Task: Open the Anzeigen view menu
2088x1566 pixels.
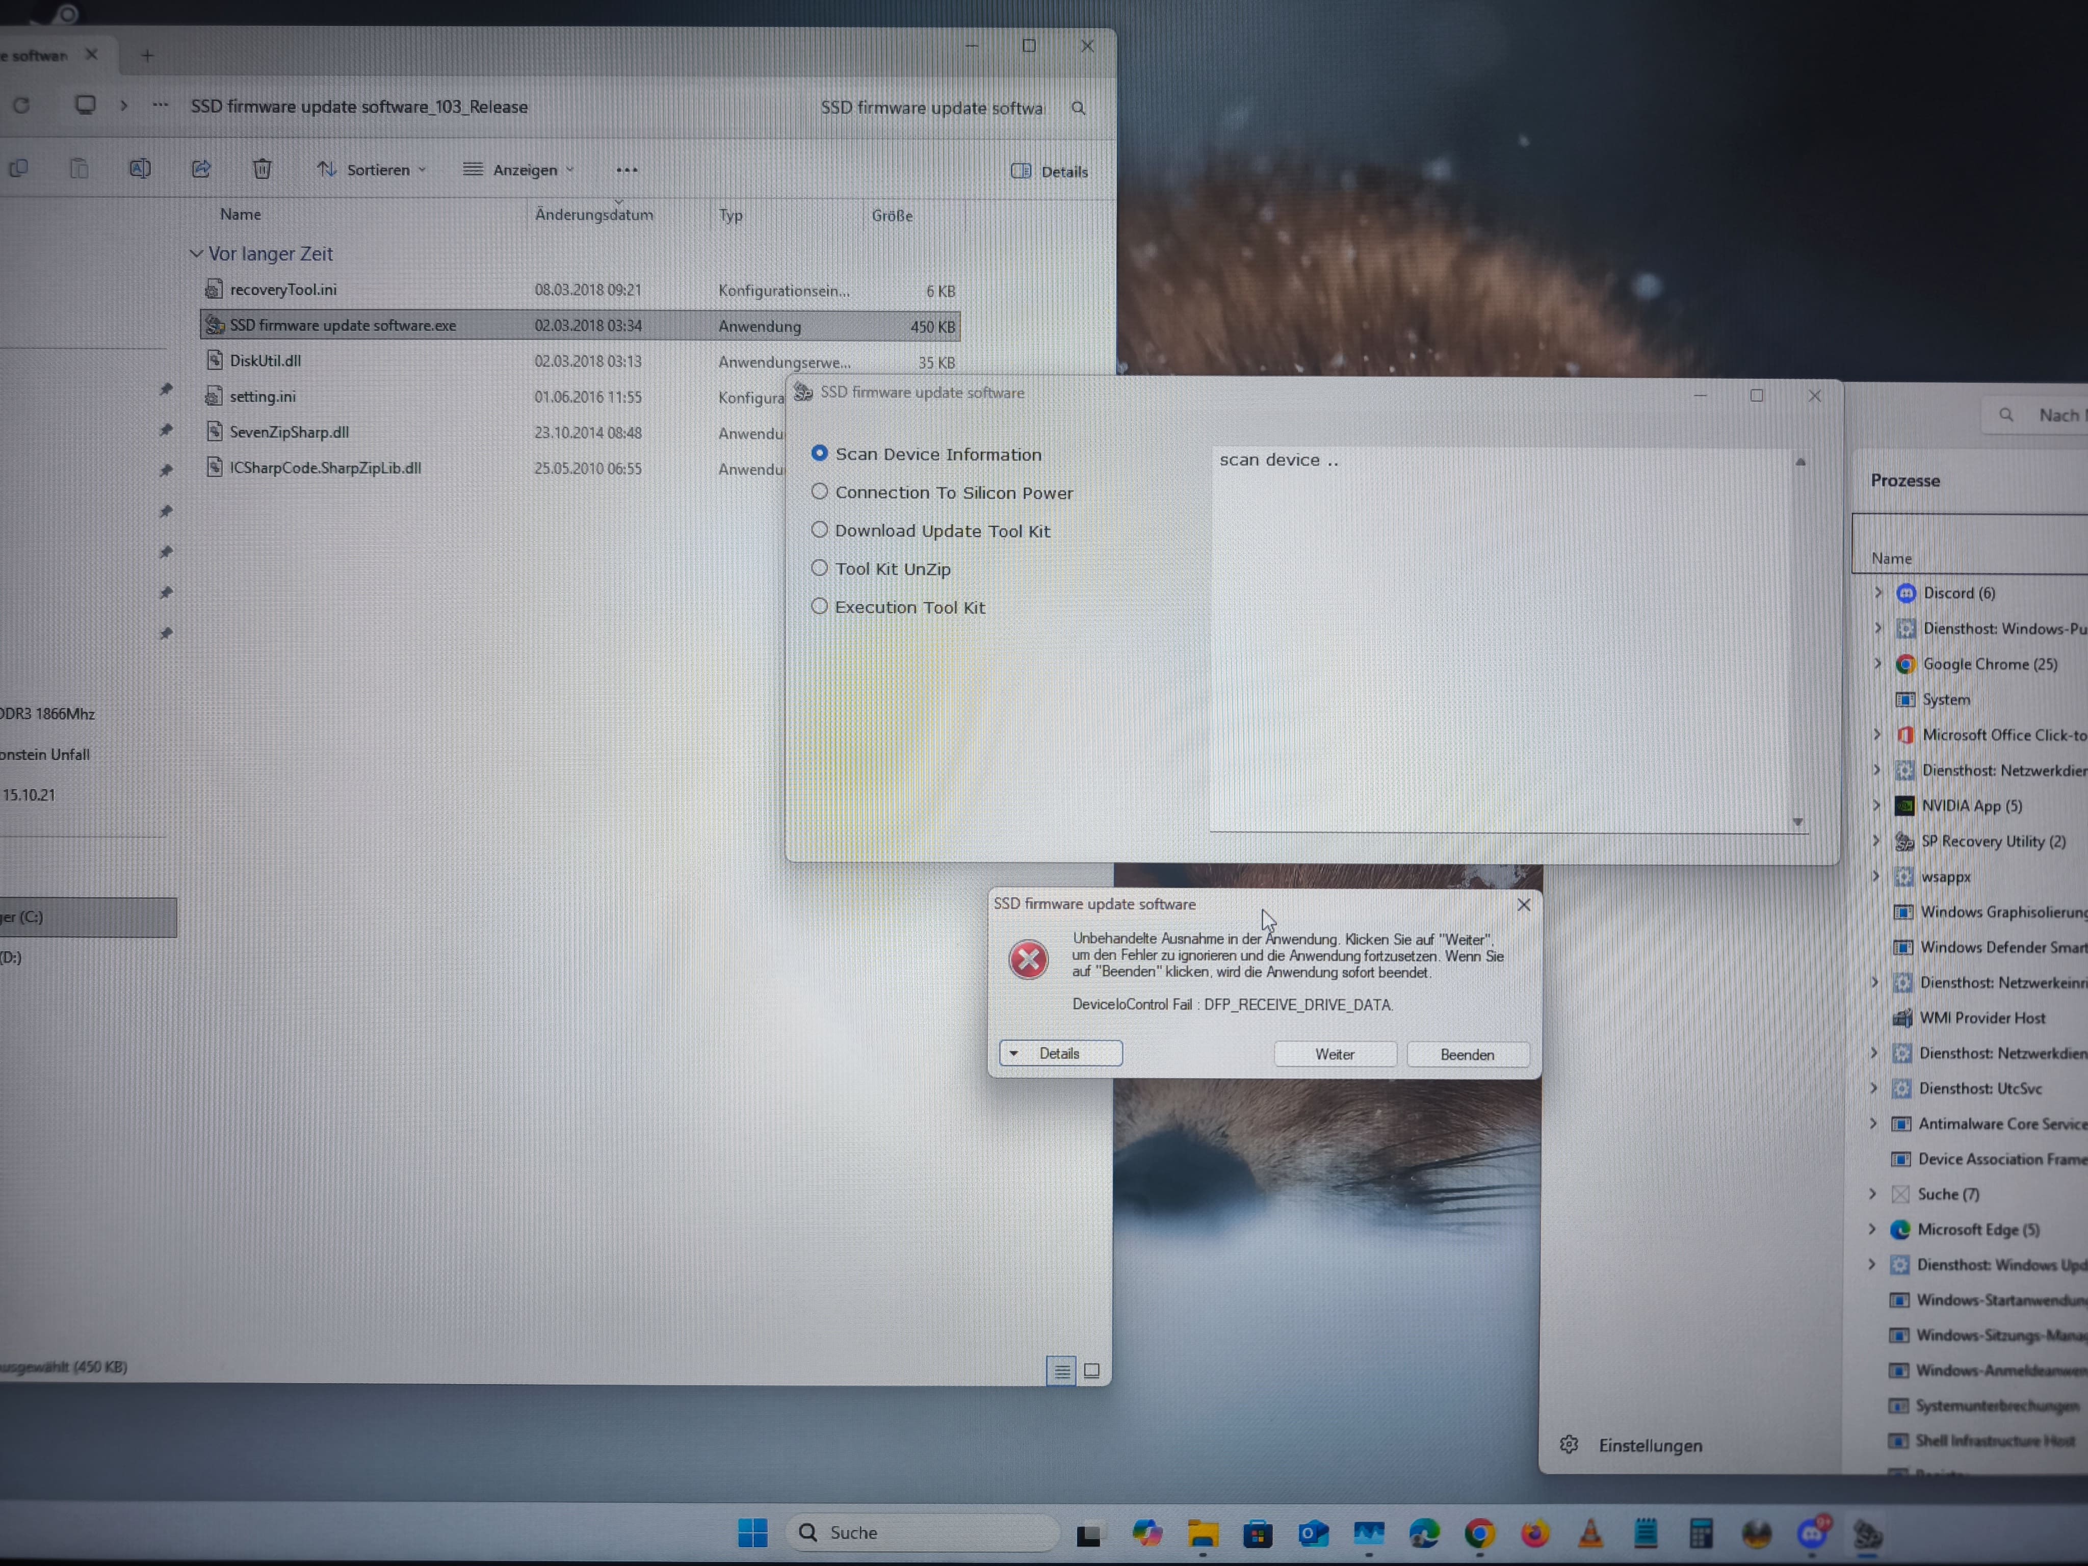Action: coord(519,170)
